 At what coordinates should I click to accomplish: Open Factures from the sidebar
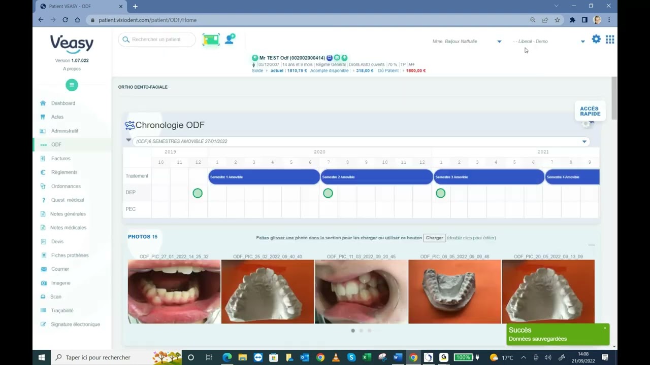tap(60, 158)
